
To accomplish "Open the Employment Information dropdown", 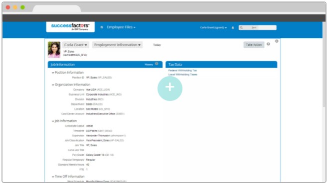I will pos(117,45).
